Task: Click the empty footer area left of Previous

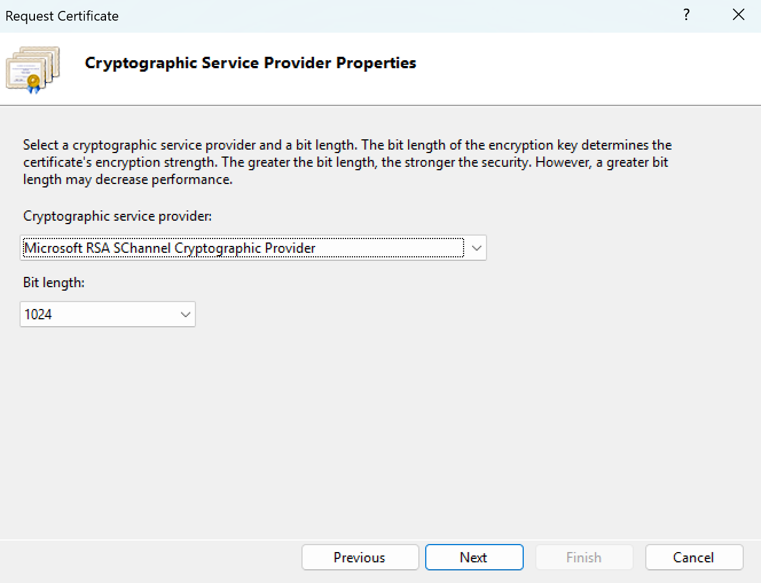Action: pos(149,559)
